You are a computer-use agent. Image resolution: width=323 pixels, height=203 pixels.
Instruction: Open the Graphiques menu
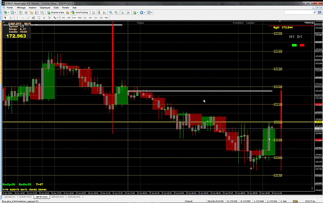point(45,8)
